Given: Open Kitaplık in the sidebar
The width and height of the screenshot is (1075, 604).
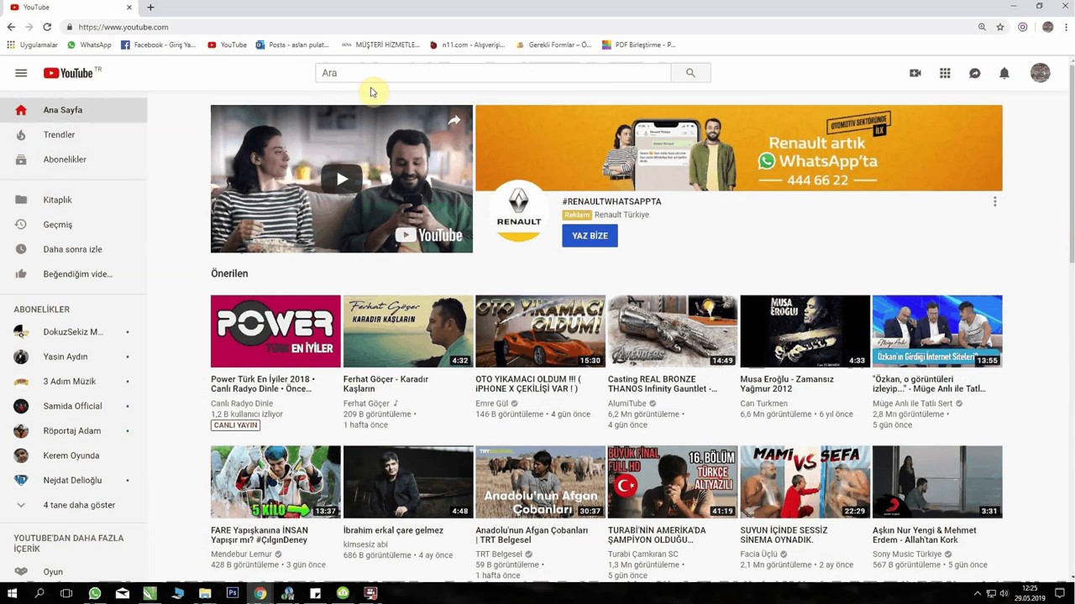Looking at the screenshot, I should [73, 200].
